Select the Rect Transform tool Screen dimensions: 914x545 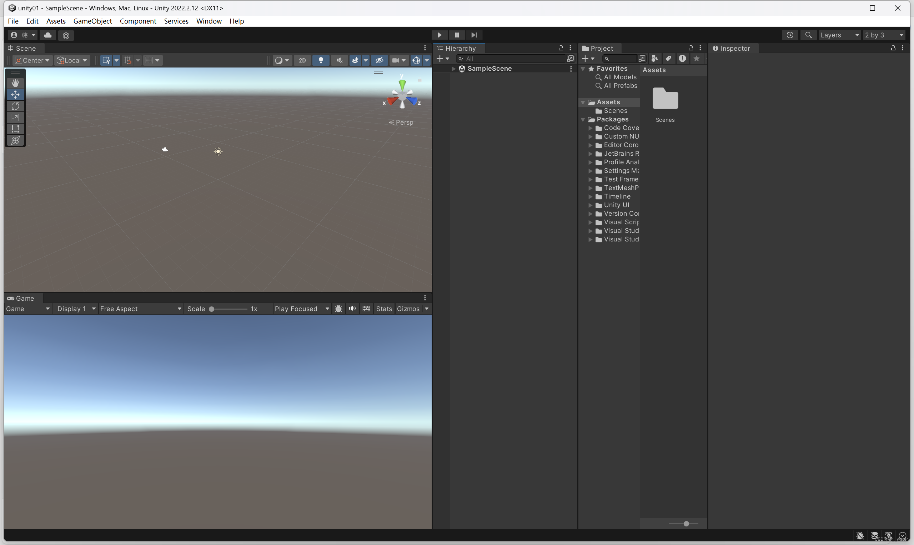pos(15,129)
